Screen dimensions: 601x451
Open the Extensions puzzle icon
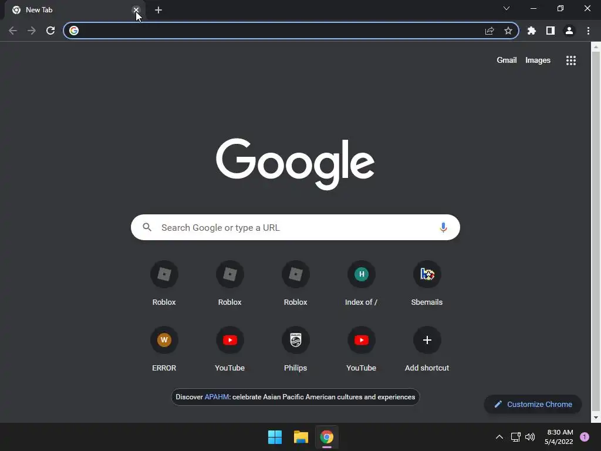pyautogui.click(x=532, y=31)
